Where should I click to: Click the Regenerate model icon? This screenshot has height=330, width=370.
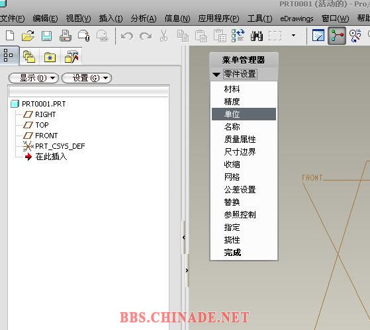pyautogui.click(x=238, y=36)
